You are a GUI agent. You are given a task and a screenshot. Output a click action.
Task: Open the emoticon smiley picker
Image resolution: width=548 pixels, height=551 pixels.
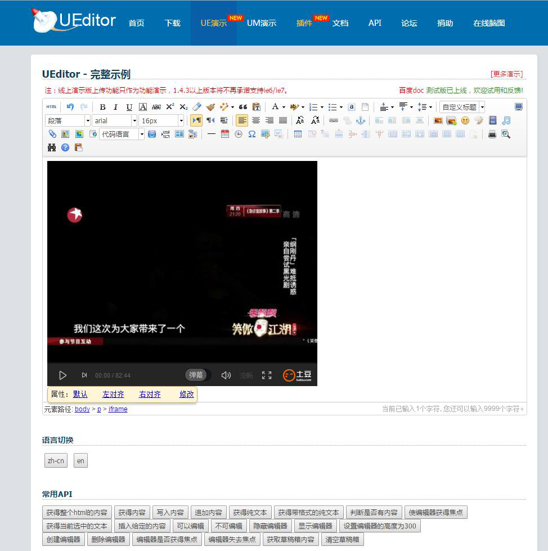pos(465,120)
